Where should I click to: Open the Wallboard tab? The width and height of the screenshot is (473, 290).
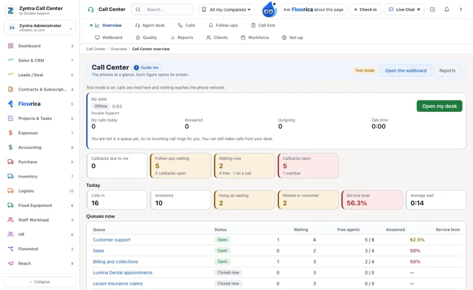coord(108,37)
